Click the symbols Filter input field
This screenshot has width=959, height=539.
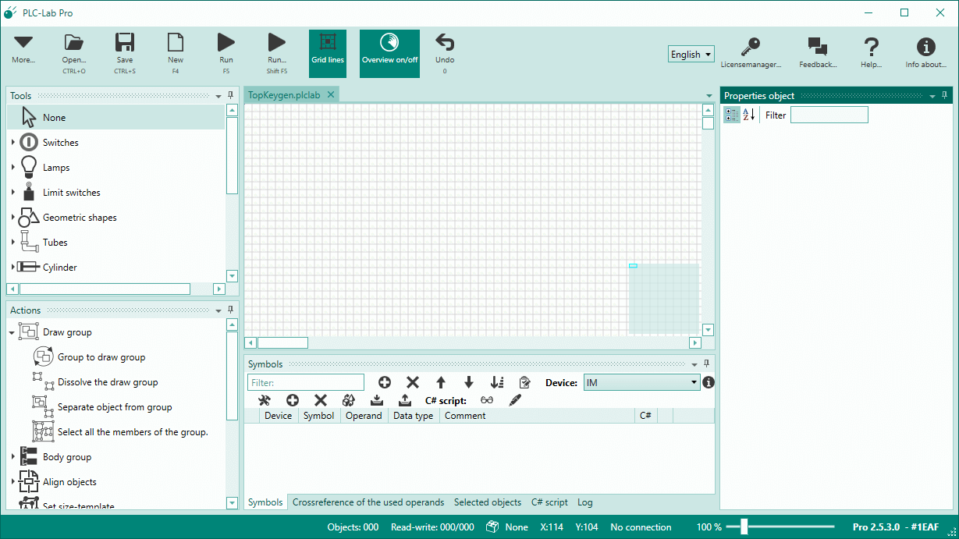[305, 382]
